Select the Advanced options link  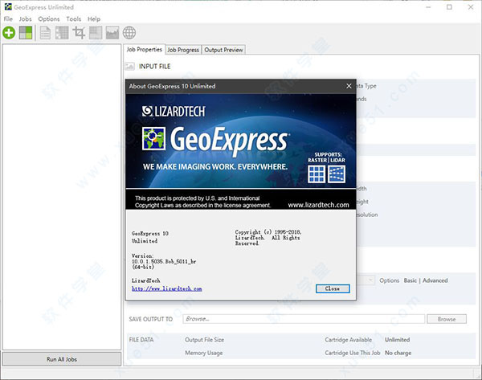point(435,280)
